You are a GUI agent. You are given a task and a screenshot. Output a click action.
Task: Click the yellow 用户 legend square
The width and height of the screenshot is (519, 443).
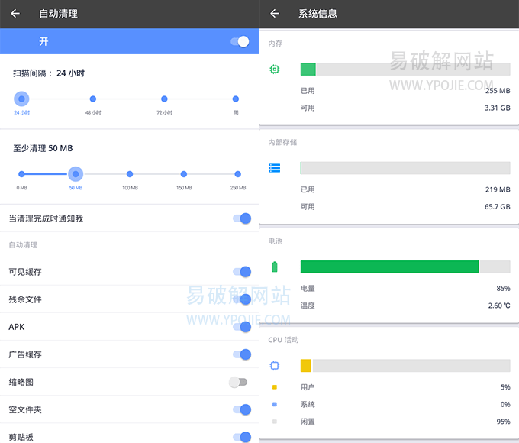click(275, 387)
